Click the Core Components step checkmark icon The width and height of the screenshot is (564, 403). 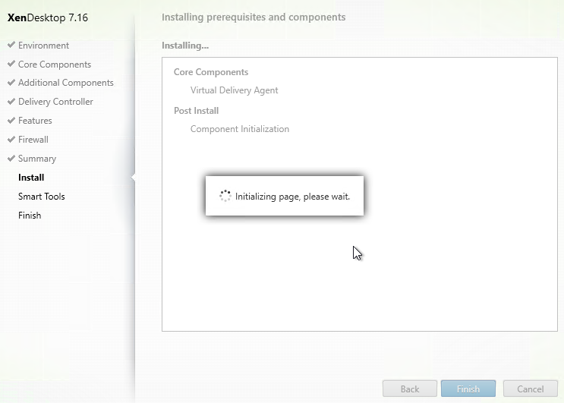click(x=11, y=64)
